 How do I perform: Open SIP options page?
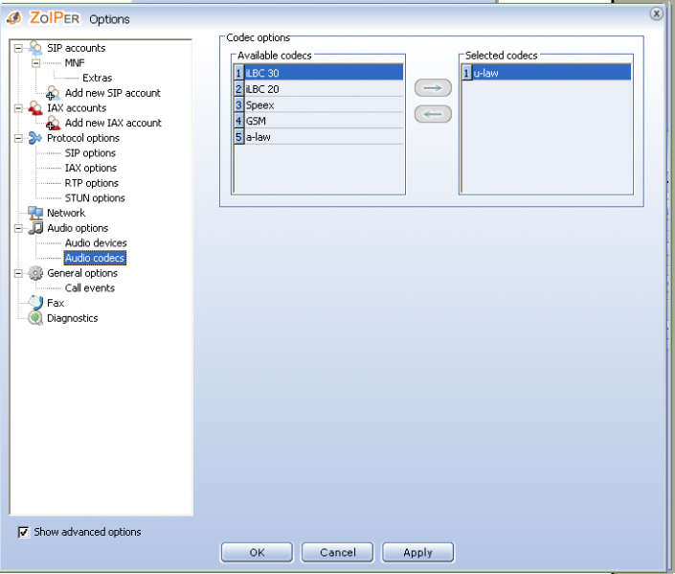pyautogui.click(x=90, y=153)
